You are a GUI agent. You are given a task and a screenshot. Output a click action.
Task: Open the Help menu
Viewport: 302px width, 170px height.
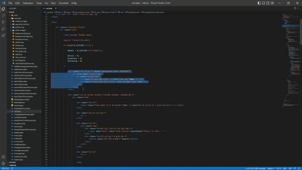pos(74,3)
